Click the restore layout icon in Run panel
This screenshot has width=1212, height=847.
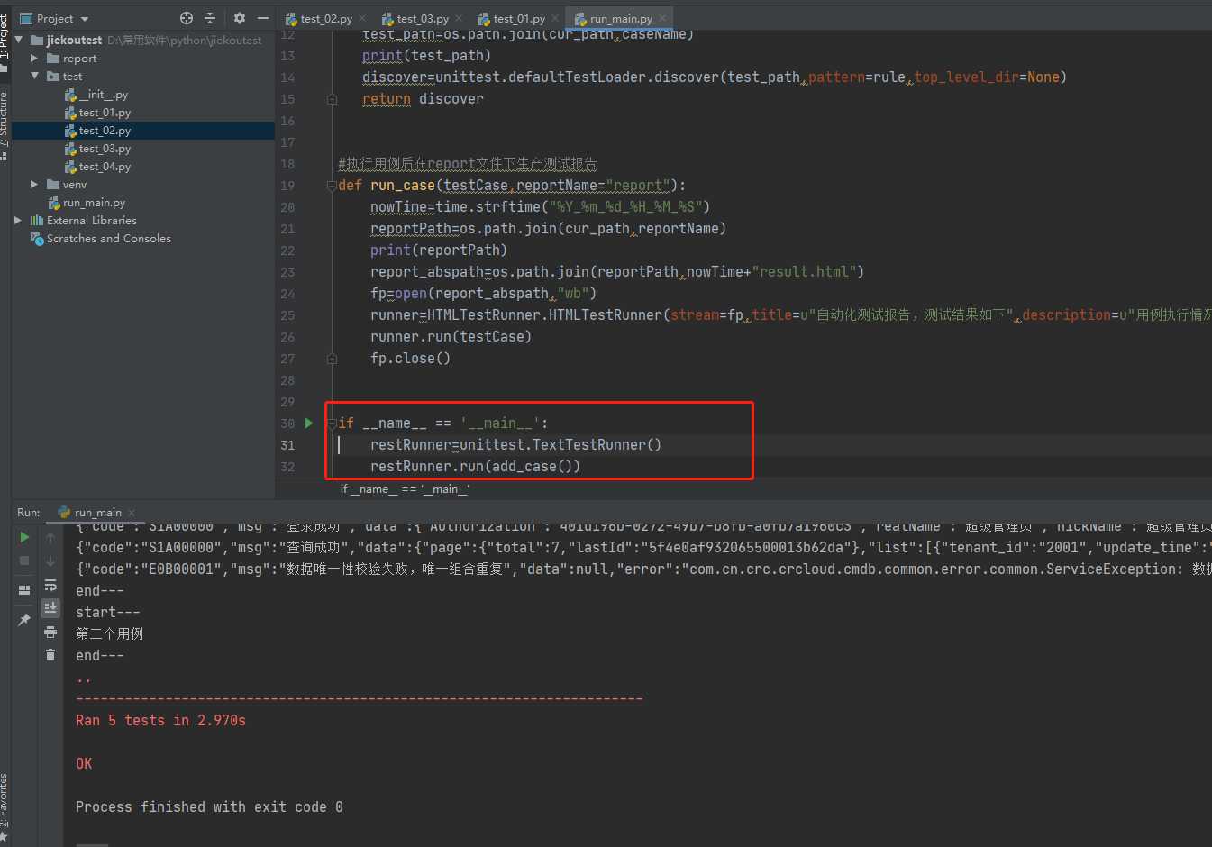[24, 590]
